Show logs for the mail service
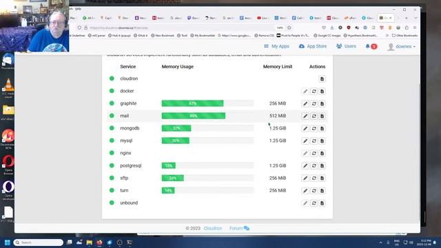The height and width of the screenshot is (248, 441). click(x=322, y=116)
